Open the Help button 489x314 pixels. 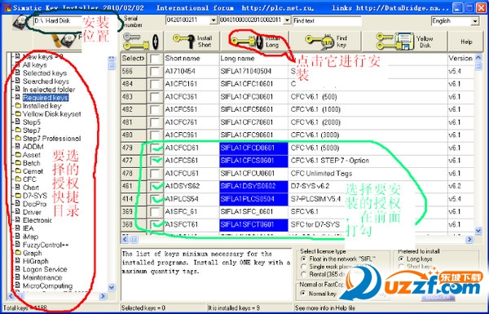coord(466,42)
